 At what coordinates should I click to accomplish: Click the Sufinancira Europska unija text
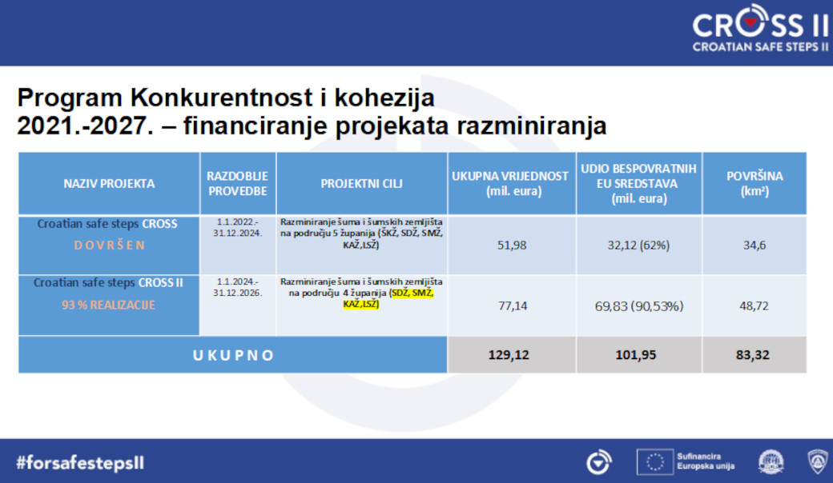704,461
